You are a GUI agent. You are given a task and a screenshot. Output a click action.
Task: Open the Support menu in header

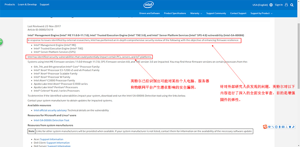(x=44, y=4)
